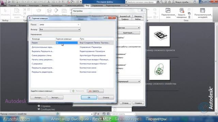Open the Управление ribbon tab
Image resolution: width=218 pixels, height=122 pixels.
point(97,5)
